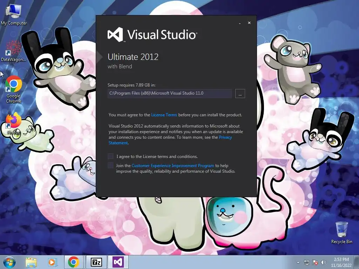The image size is (359, 269).
Task: Open Windows Explorer from the taskbar
Action: point(31,262)
